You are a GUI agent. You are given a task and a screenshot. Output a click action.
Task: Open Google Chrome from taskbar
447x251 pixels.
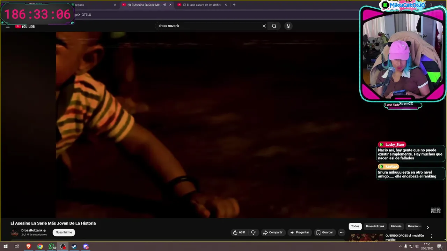click(x=40, y=246)
